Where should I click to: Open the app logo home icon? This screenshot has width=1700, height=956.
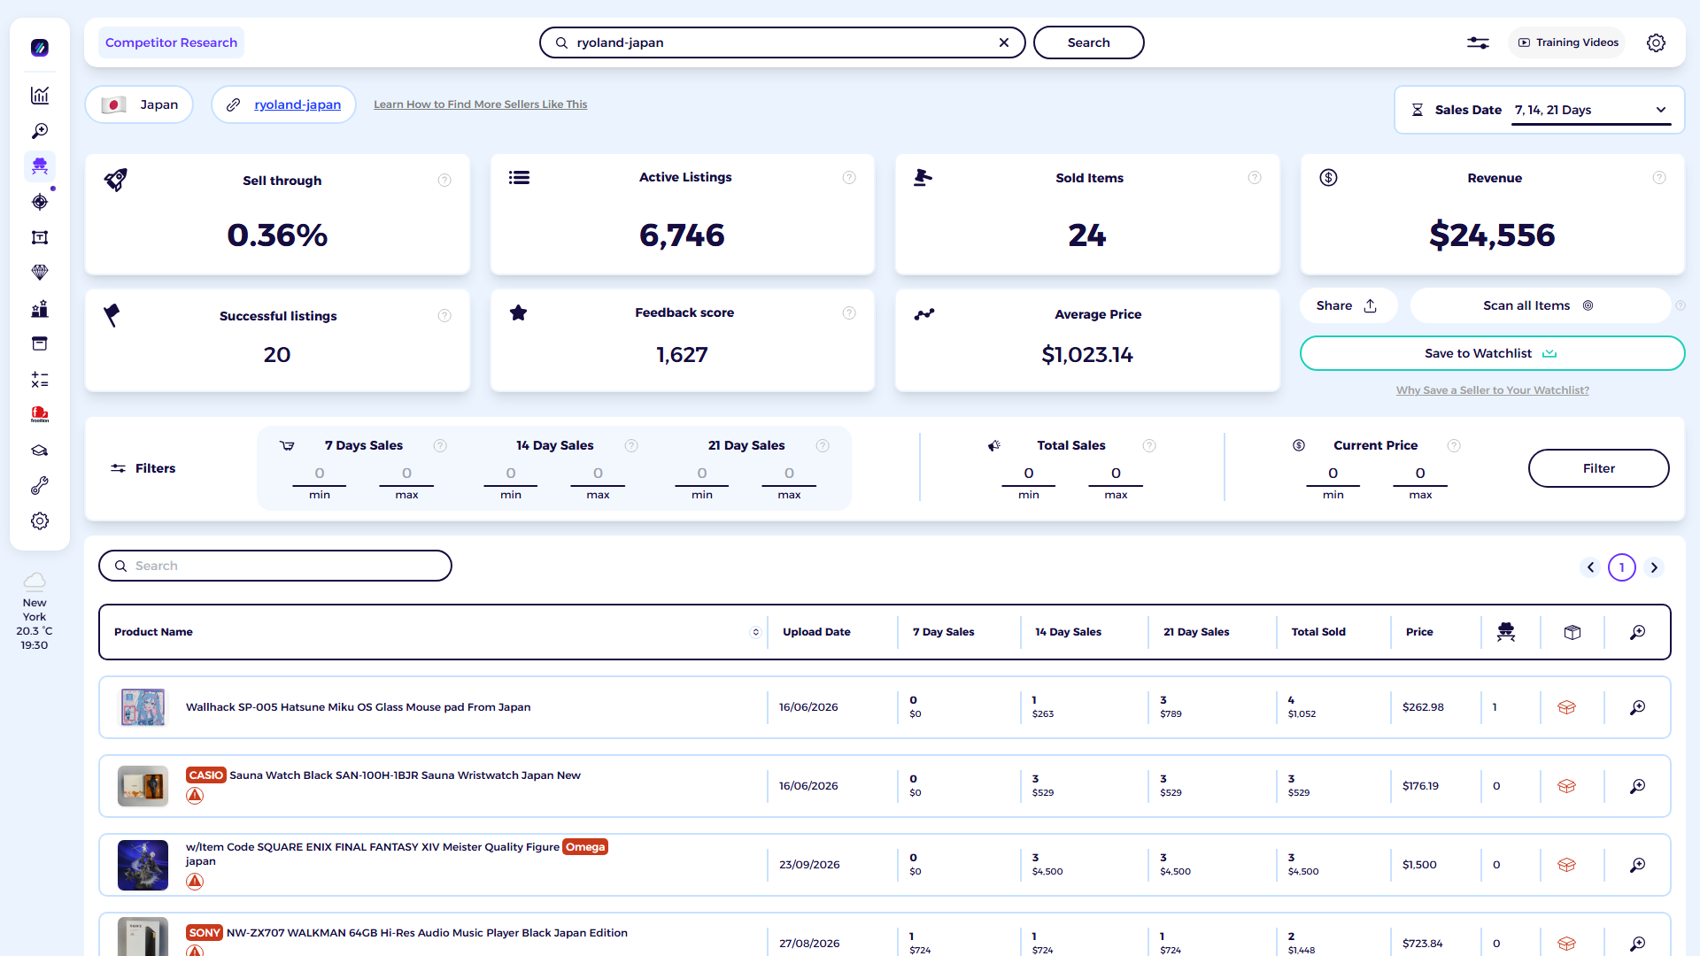coord(40,48)
